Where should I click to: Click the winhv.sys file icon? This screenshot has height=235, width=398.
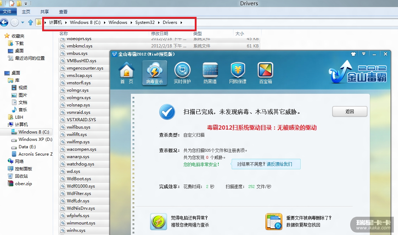coord(63,230)
